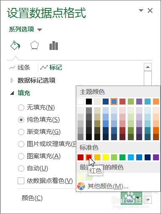Viewport: 161px width, 214px height.
Task: Open the Effects pentagon tab
Action: [34, 45]
